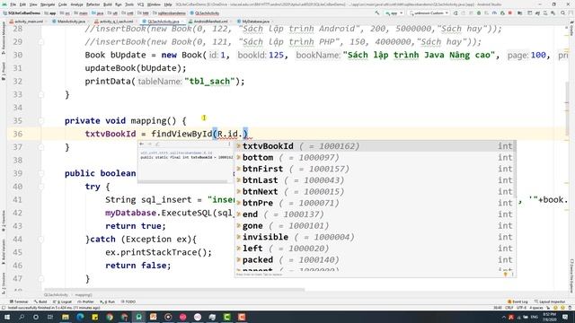575x323 pixels.
Task: Click the Make Project hammer icon
Action: point(377,13)
